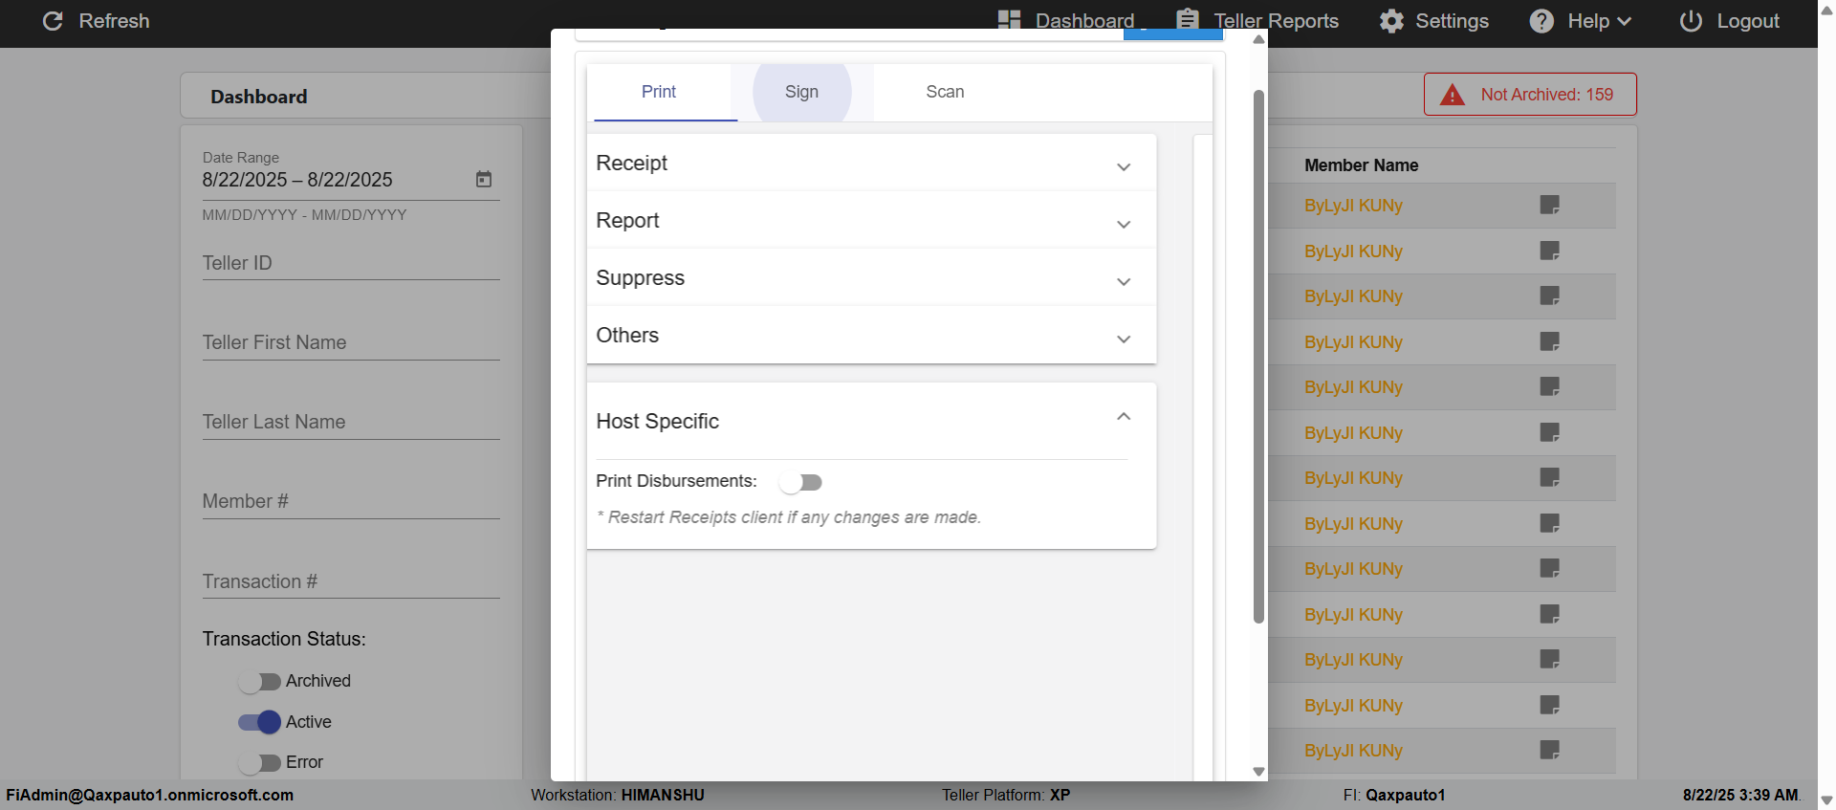1836x810 pixels.
Task: Turn on the Archived status toggle
Action: pos(259,681)
